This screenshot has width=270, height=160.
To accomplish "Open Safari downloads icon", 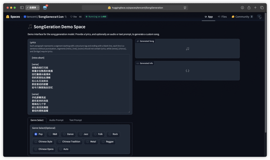I will (x=242, y=8).
